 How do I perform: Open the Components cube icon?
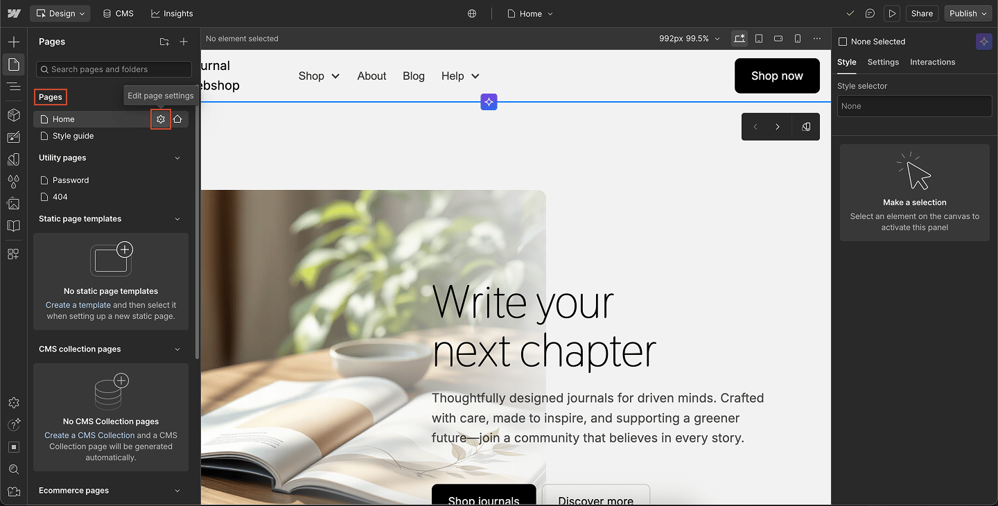[x=14, y=114]
